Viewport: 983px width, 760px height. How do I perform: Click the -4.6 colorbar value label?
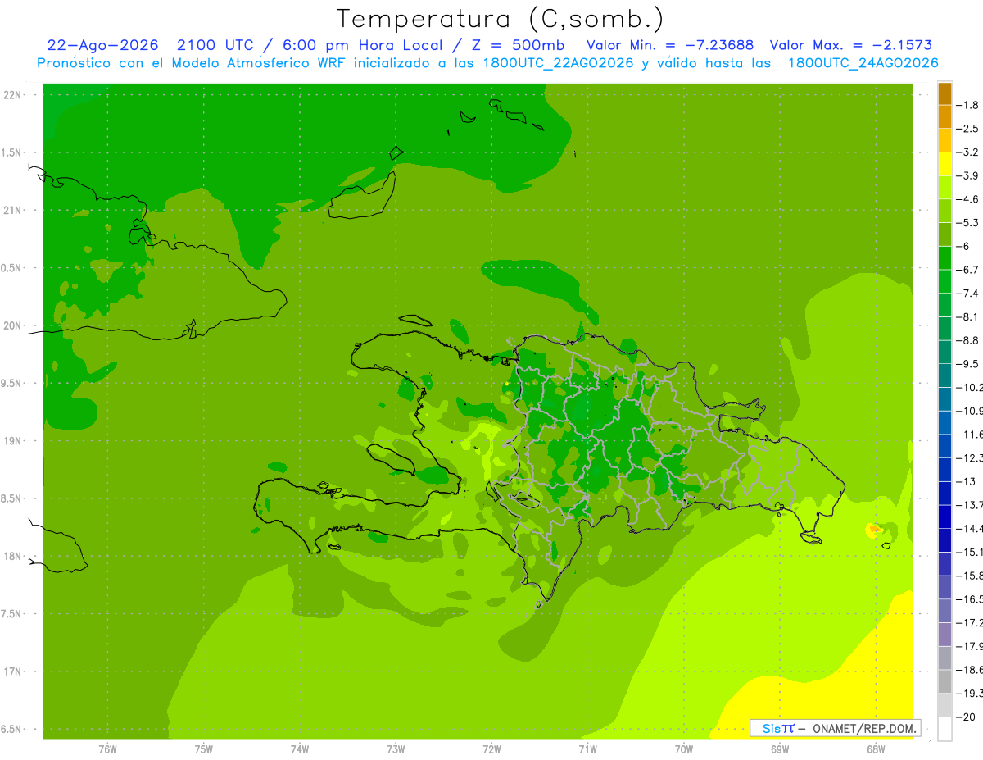pos(967,199)
